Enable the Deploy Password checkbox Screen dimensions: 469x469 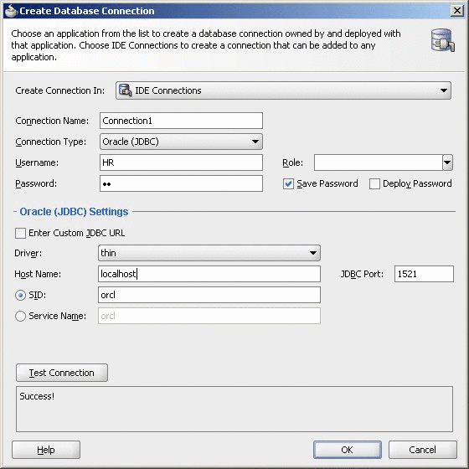pos(374,183)
